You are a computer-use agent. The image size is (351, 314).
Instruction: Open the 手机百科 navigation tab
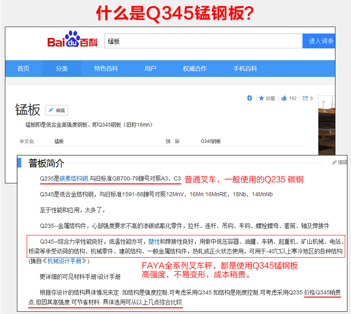(245, 68)
